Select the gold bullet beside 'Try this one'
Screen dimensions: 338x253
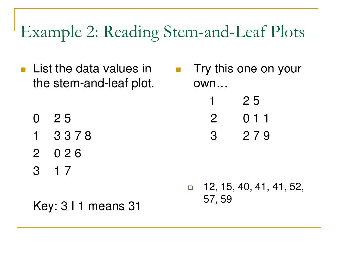pos(178,70)
